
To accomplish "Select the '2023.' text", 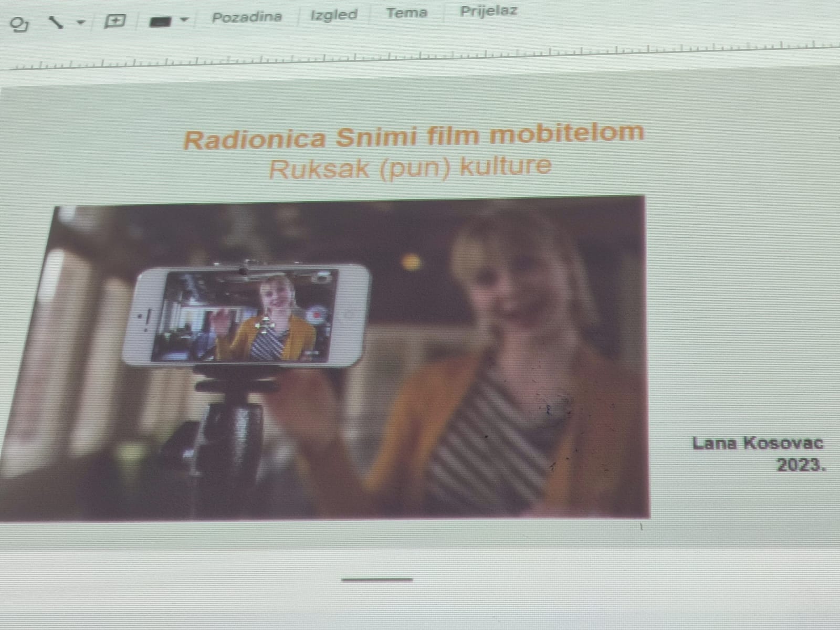I will coord(801,465).
